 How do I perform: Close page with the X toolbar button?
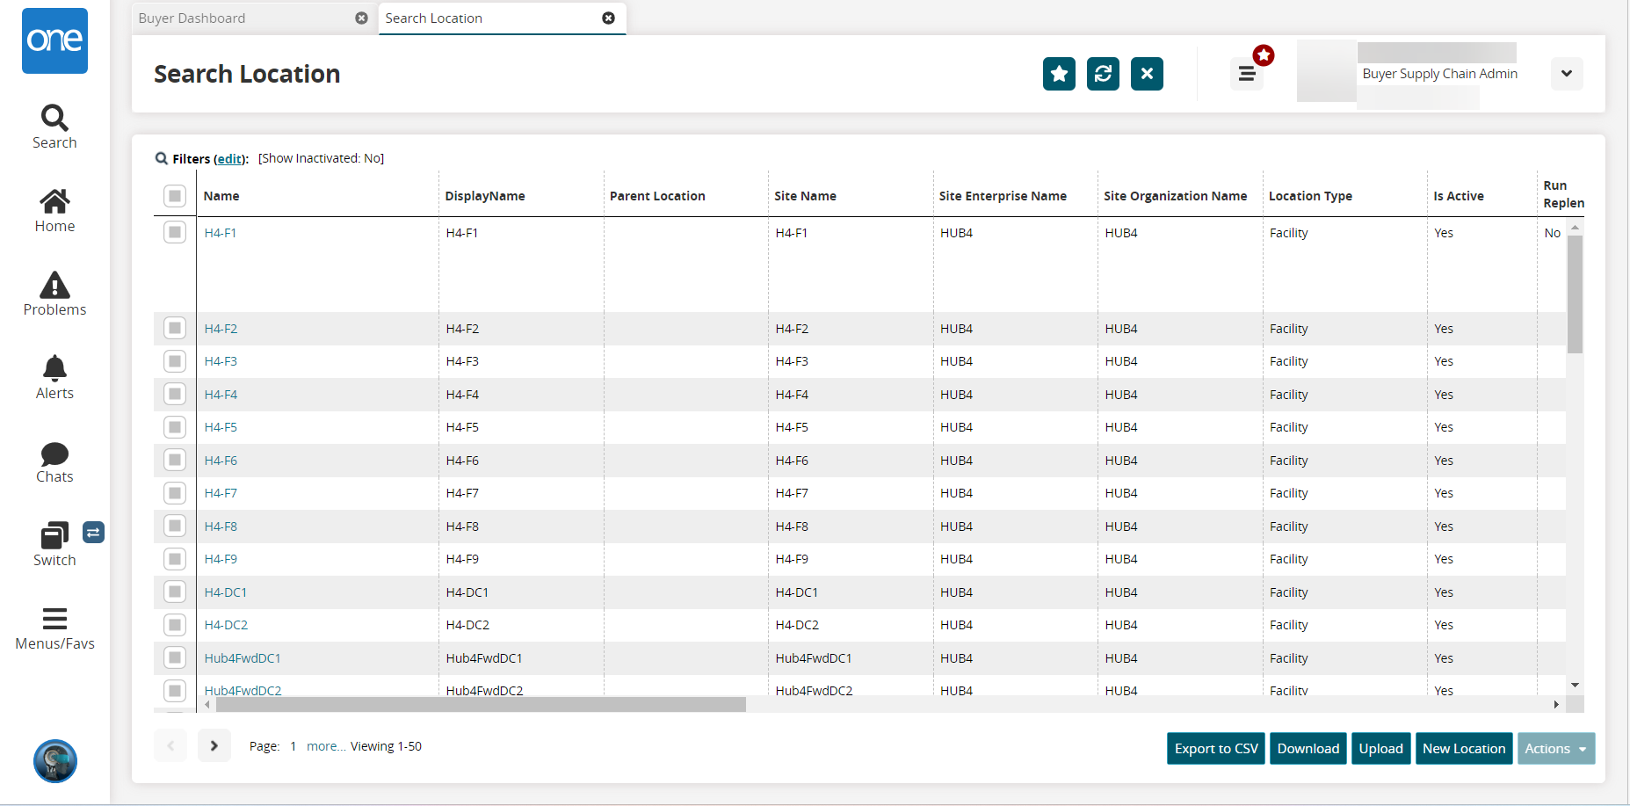[1147, 74]
